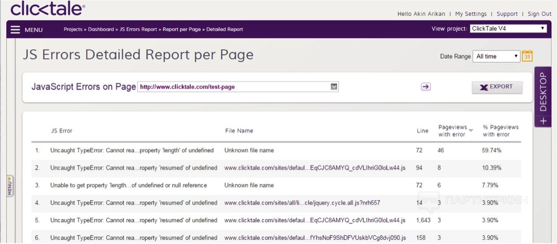
Task: Go to Report per Page breadcrumb
Action: [x=181, y=29]
